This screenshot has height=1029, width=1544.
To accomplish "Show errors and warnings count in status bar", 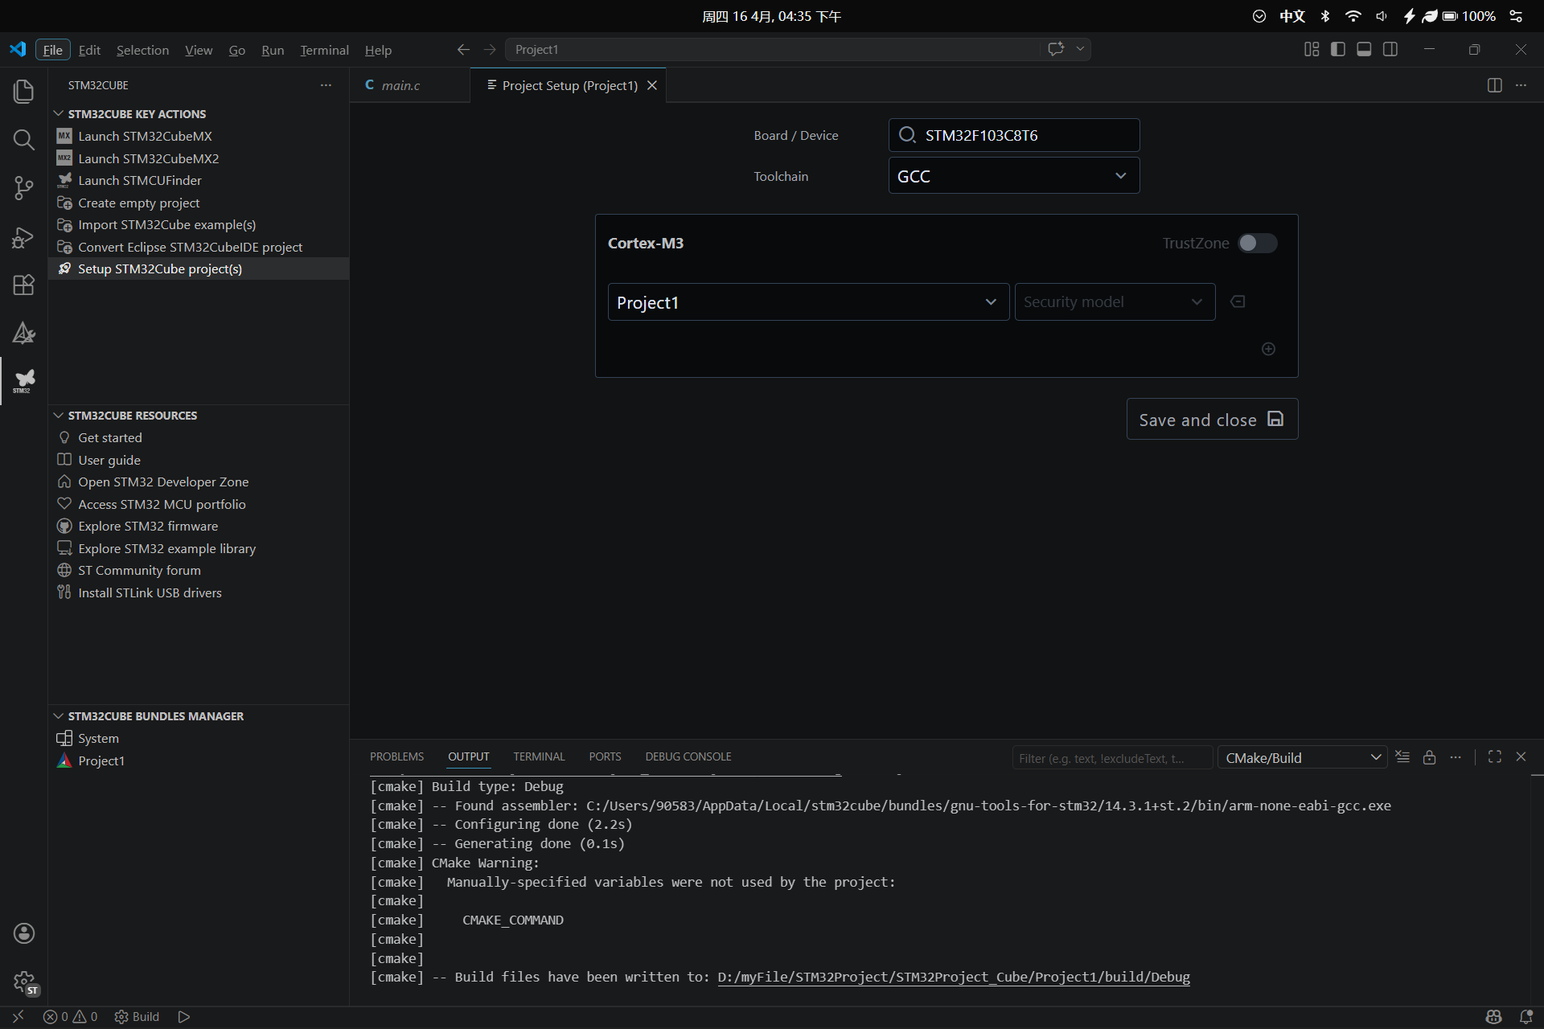I will click(x=70, y=1017).
